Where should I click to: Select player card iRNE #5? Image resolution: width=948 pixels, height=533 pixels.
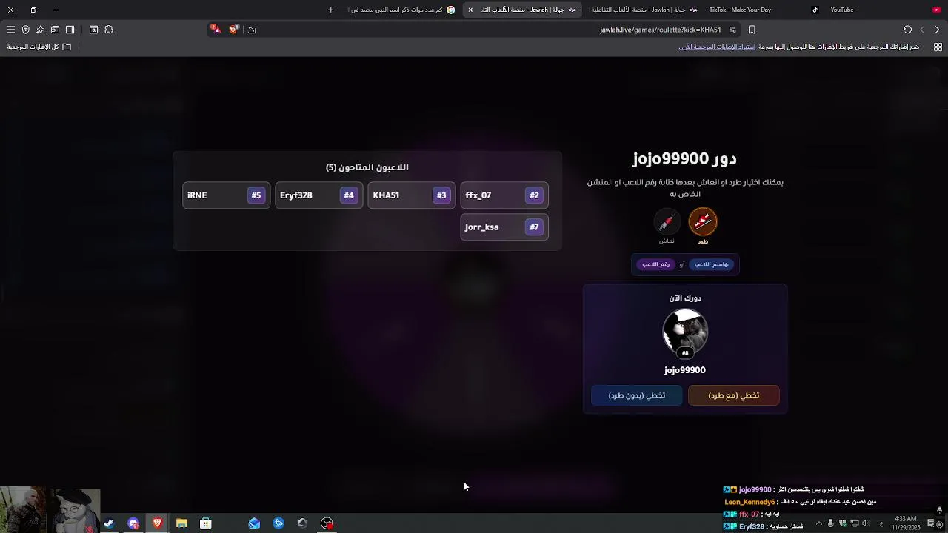click(x=227, y=195)
